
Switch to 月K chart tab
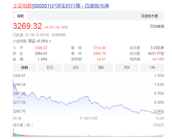pos(127,67)
